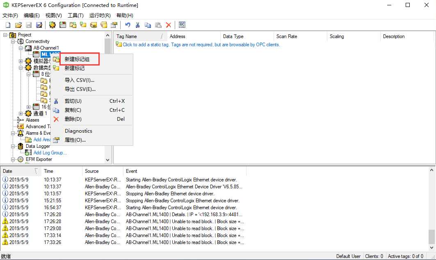Open the 文件(F) menu
Viewport: 436px width, 260px height.
click(x=10, y=16)
